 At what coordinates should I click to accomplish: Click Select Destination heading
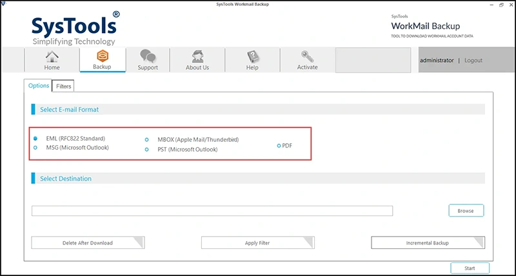(66, 179)
